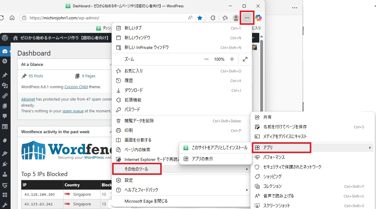Open the Media sidebar icon

(x=5, y=85)
